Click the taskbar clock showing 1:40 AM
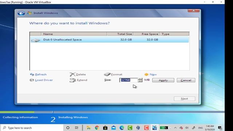 point(210,128)
